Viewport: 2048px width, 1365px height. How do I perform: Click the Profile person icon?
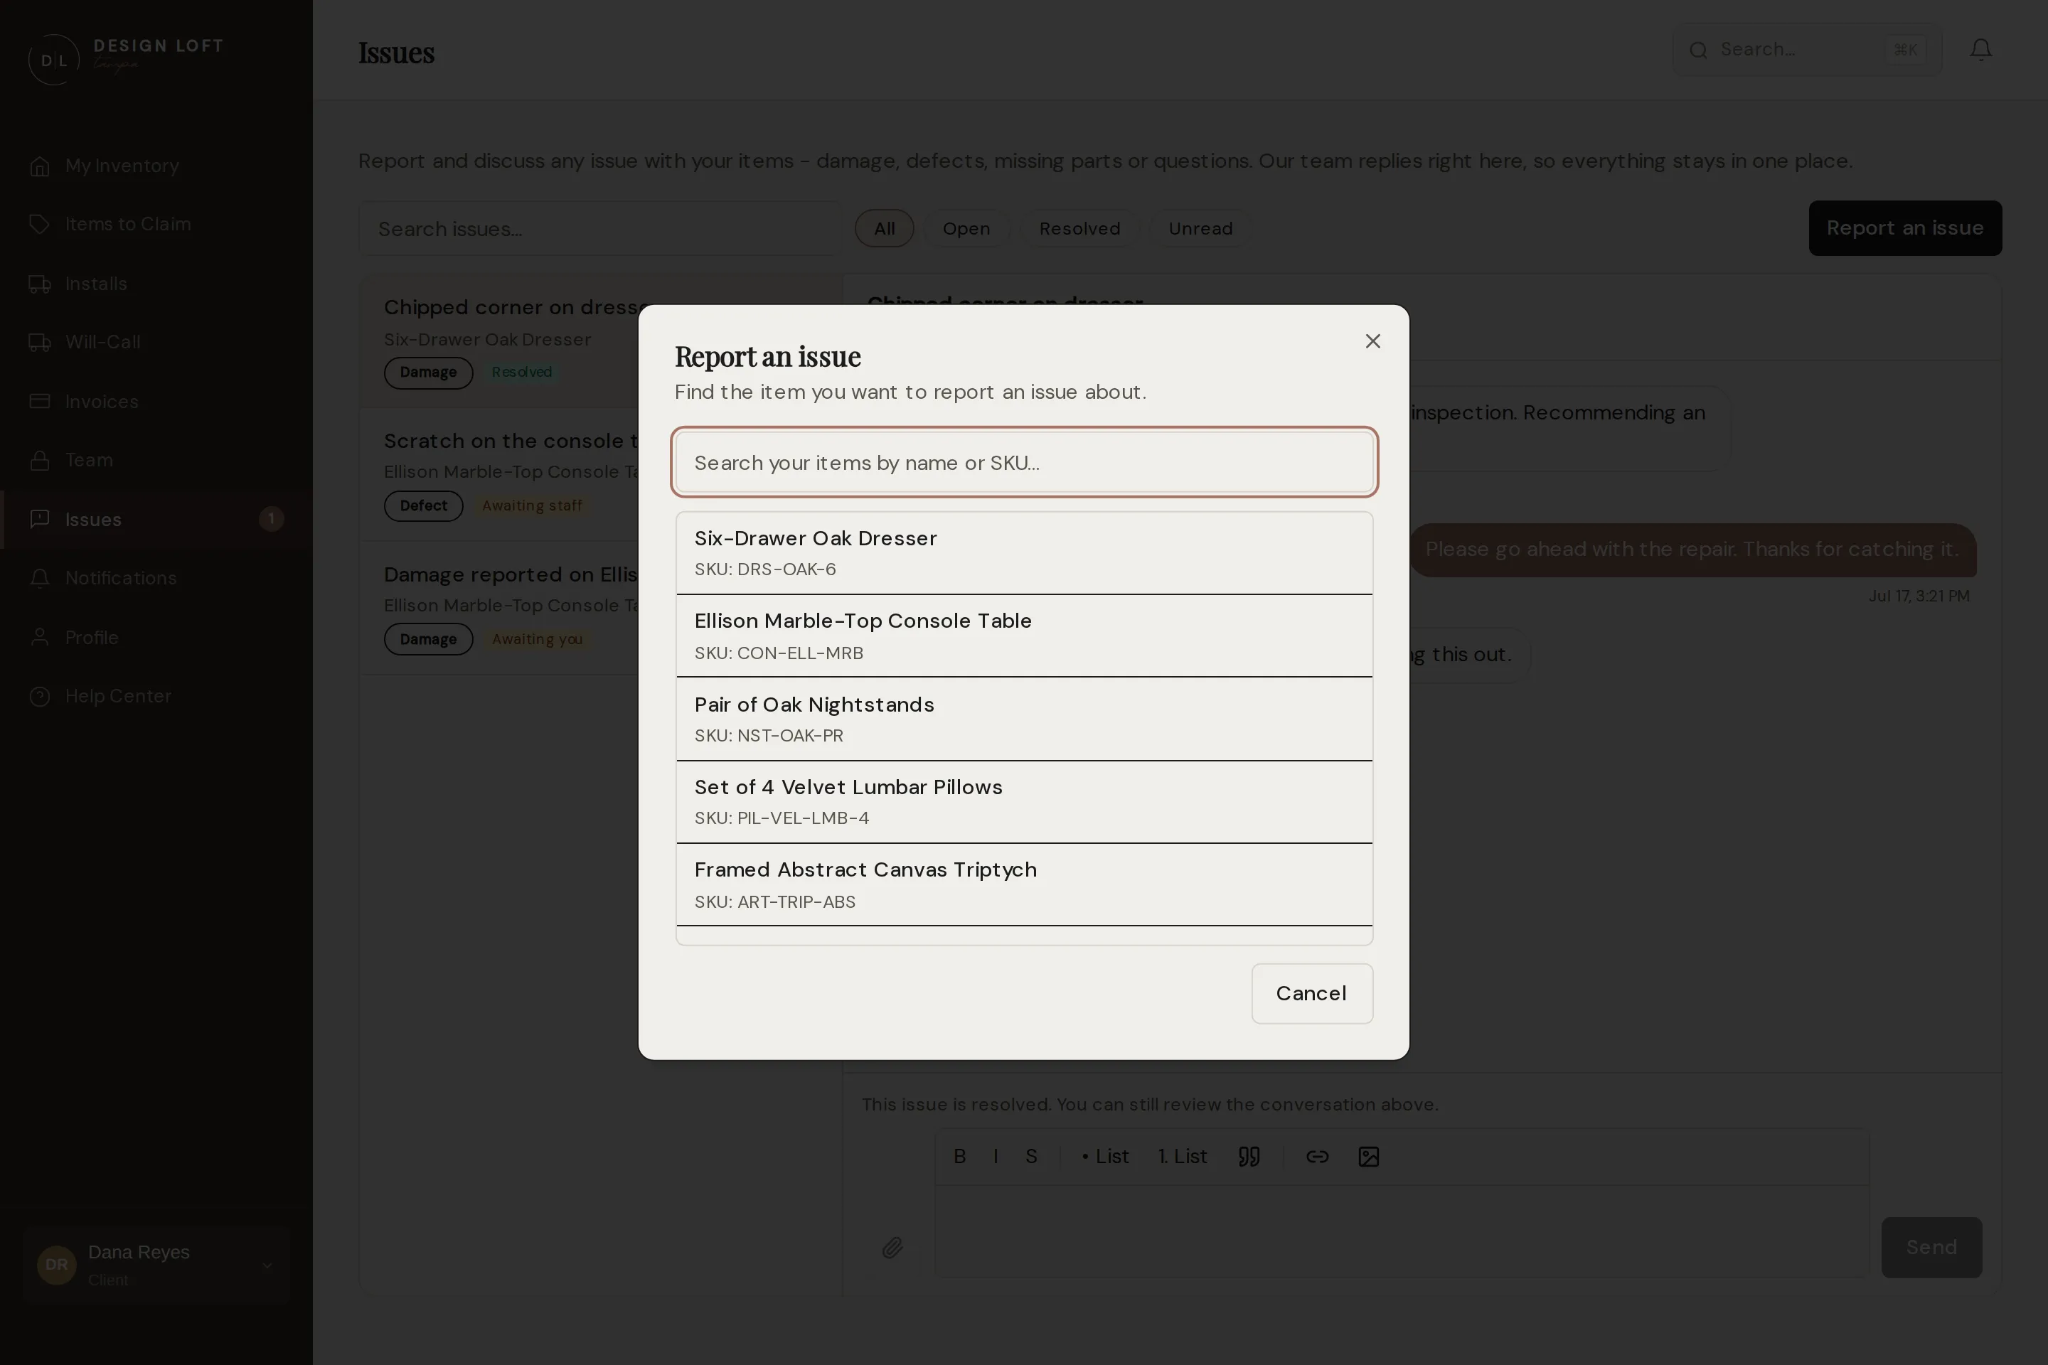pos(39,637)
